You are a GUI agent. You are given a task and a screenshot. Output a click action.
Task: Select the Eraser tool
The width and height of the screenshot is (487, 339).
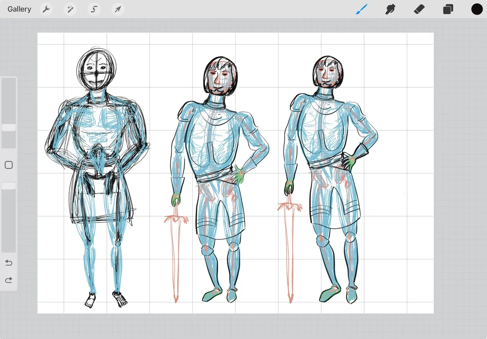(x=419, y=9)
